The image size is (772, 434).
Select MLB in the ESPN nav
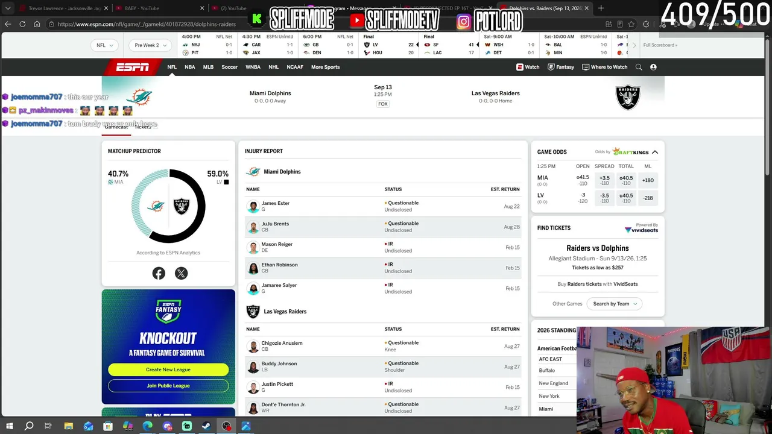pos(208,67)
